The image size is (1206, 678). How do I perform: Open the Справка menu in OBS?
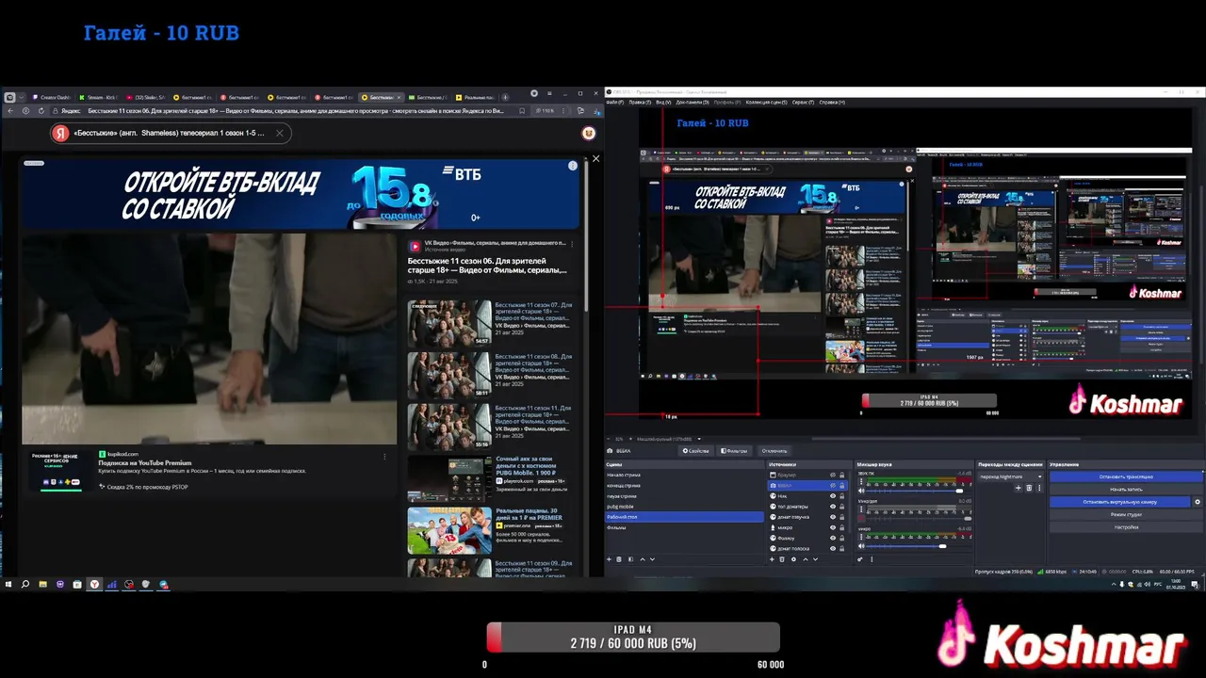pos(832,102)
